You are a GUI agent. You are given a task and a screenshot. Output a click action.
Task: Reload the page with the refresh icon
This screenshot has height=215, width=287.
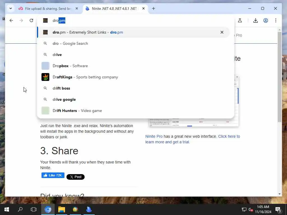[31, 20]
